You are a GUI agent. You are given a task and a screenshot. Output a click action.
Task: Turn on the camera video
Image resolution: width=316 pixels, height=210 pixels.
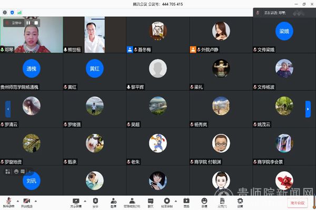click(x=26, y=201)
